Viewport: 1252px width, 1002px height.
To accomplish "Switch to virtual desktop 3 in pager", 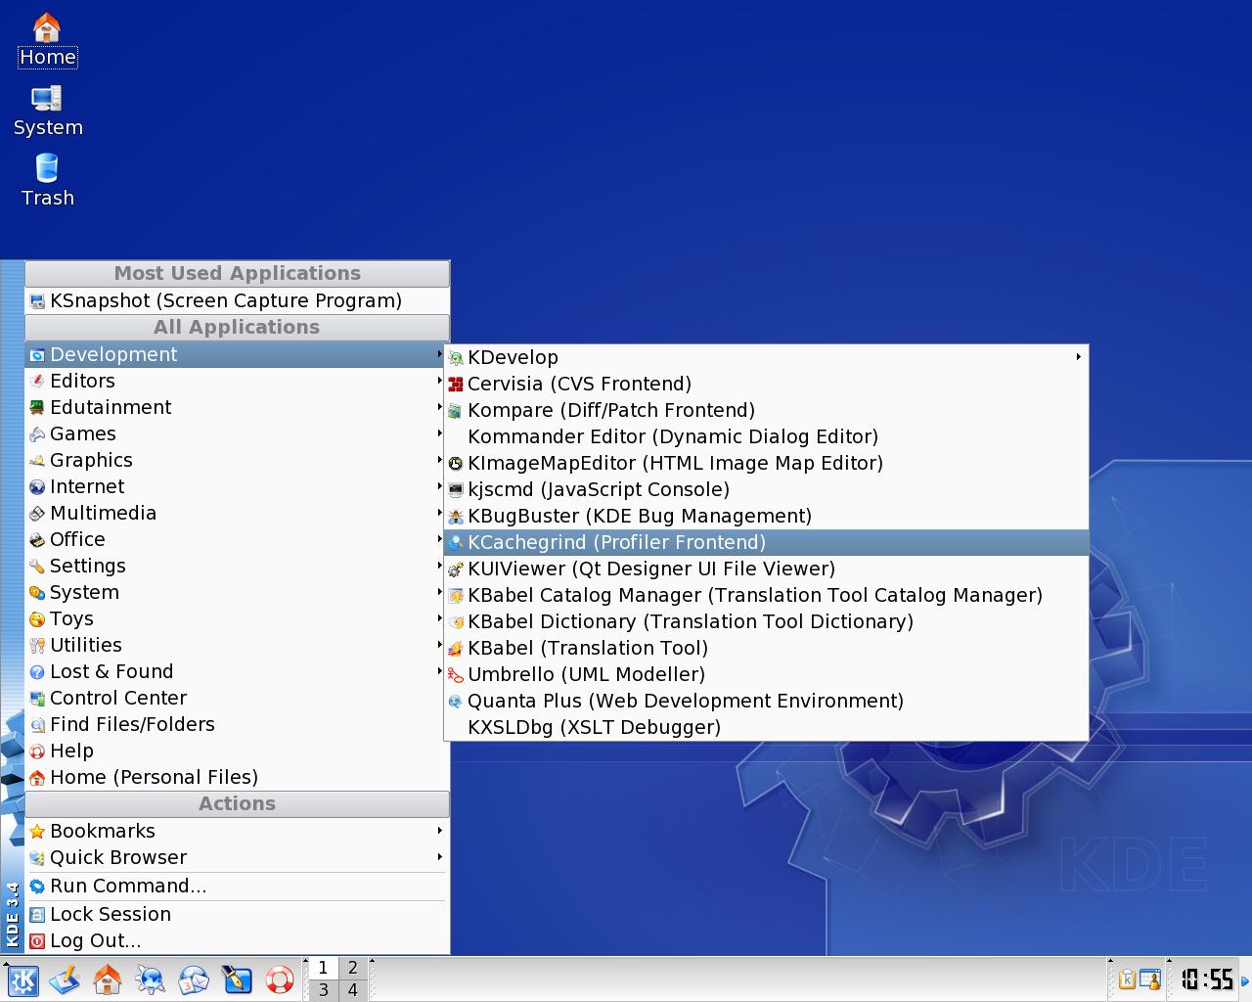I will (323, 989).
